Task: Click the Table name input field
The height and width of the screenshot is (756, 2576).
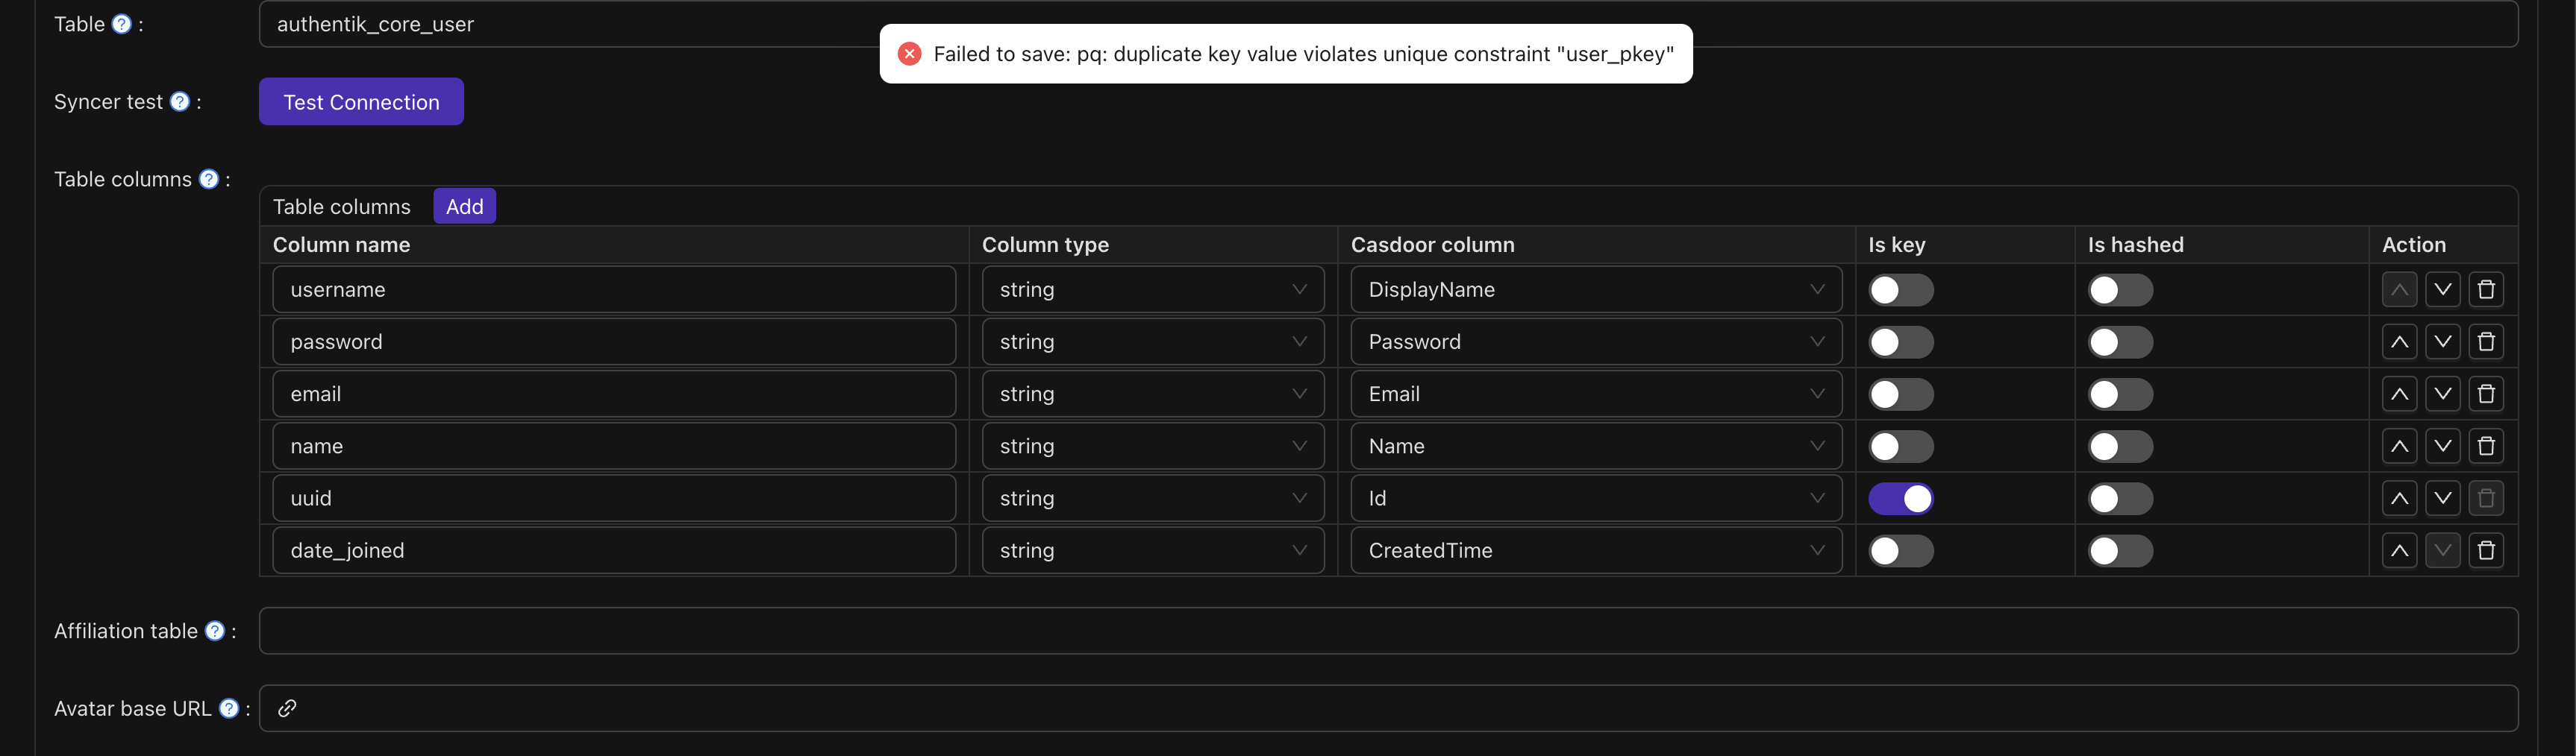Action: (1388, 24)
